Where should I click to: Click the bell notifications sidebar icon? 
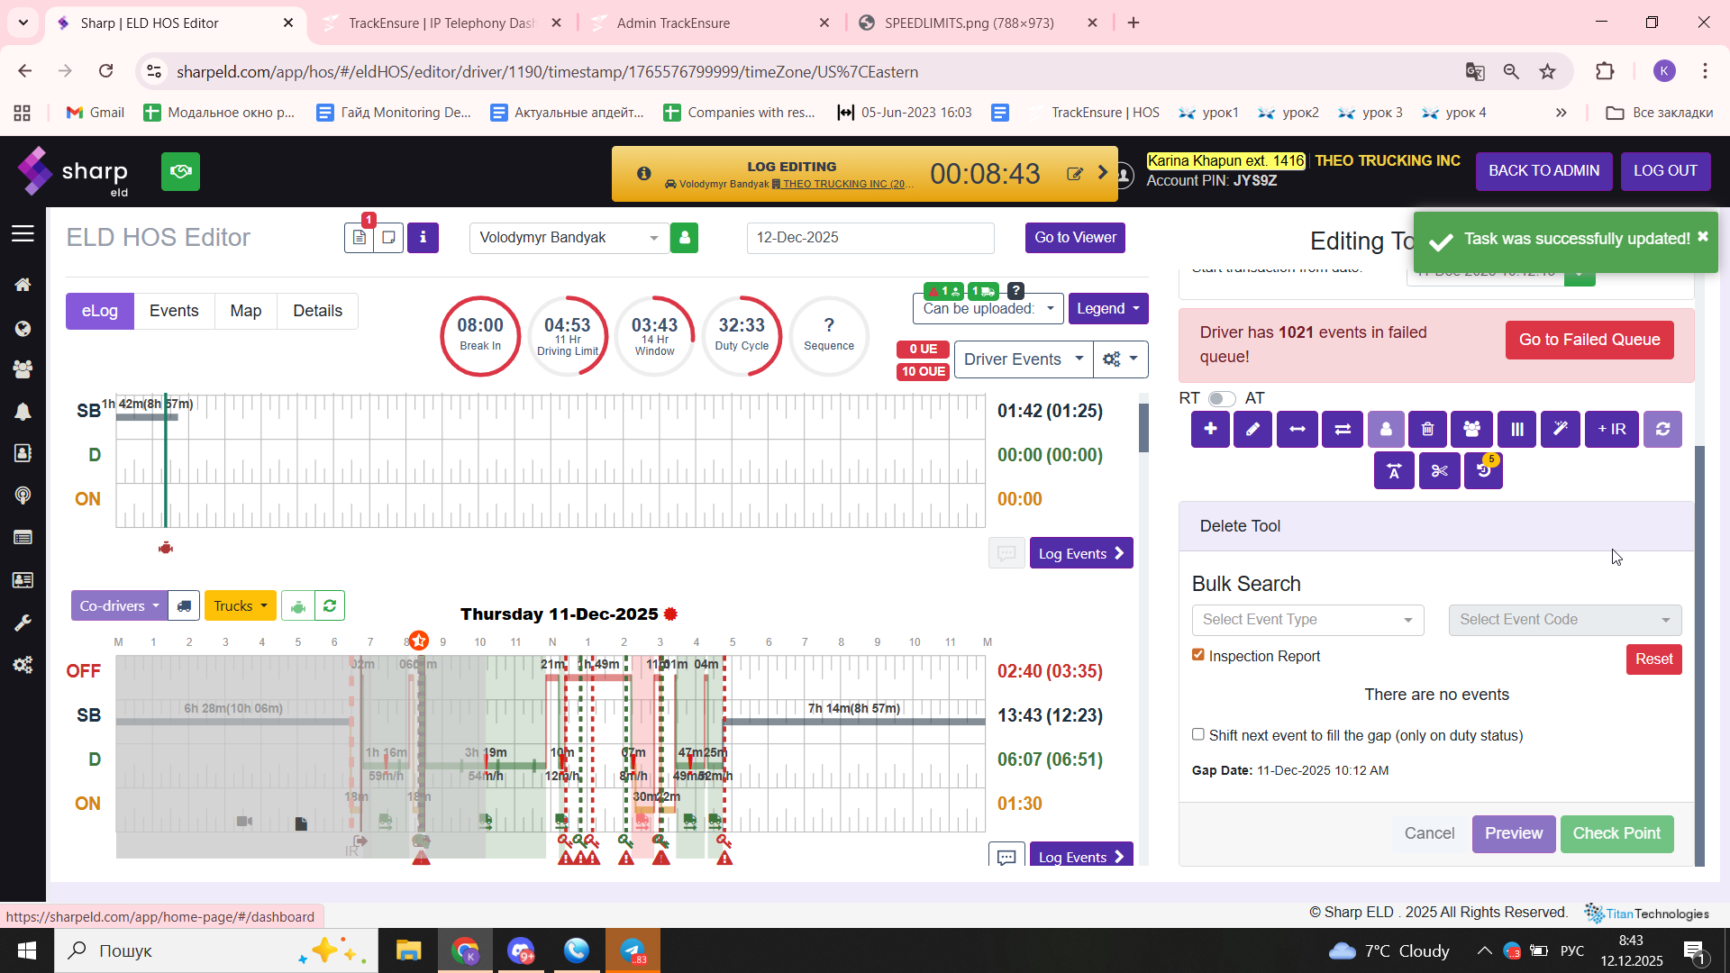(x=23, y=412)
